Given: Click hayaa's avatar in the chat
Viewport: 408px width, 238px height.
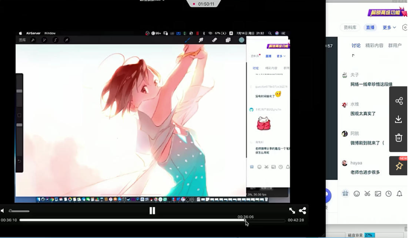Looking at the screenshot, I should point(344,163).
